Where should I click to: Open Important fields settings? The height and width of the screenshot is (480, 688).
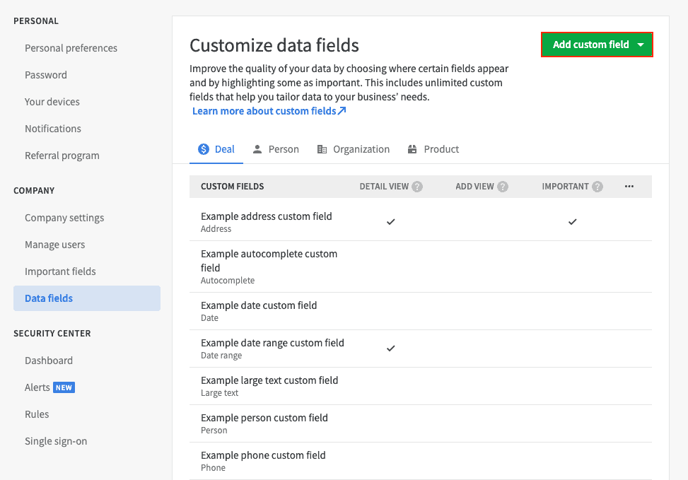60,271
